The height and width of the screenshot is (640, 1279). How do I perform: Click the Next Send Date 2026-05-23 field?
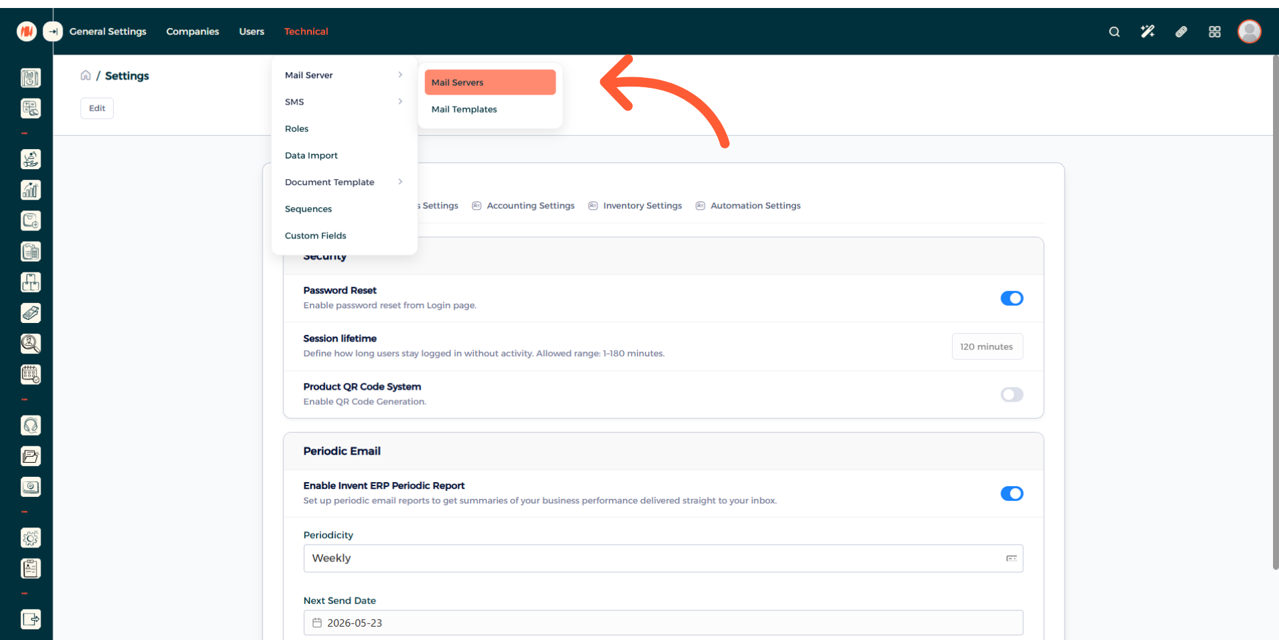coord(663,623)
